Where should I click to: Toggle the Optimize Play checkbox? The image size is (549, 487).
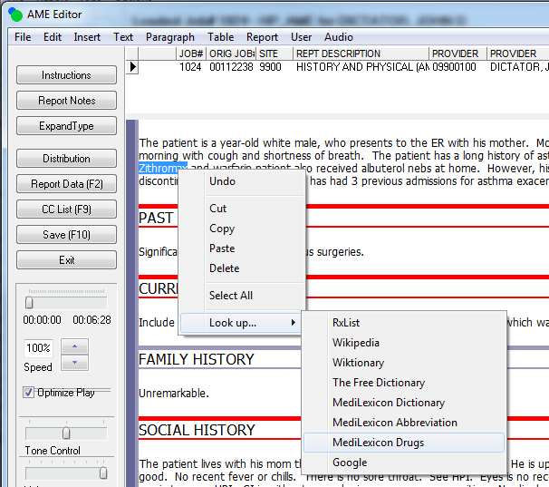click(x=29, y=393)
